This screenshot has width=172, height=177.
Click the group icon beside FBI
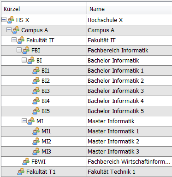(26, 50)
